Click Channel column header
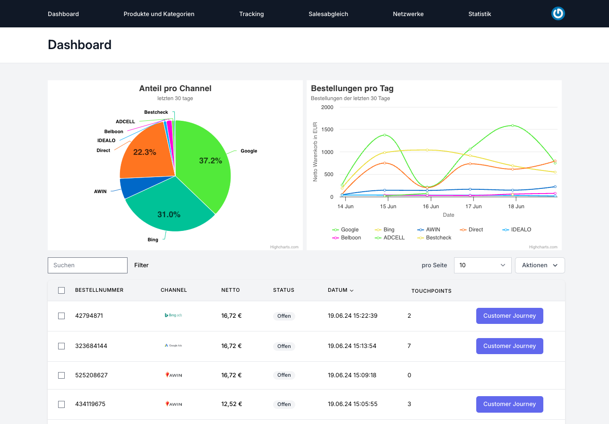609x424 pixels. pos(174,290)
